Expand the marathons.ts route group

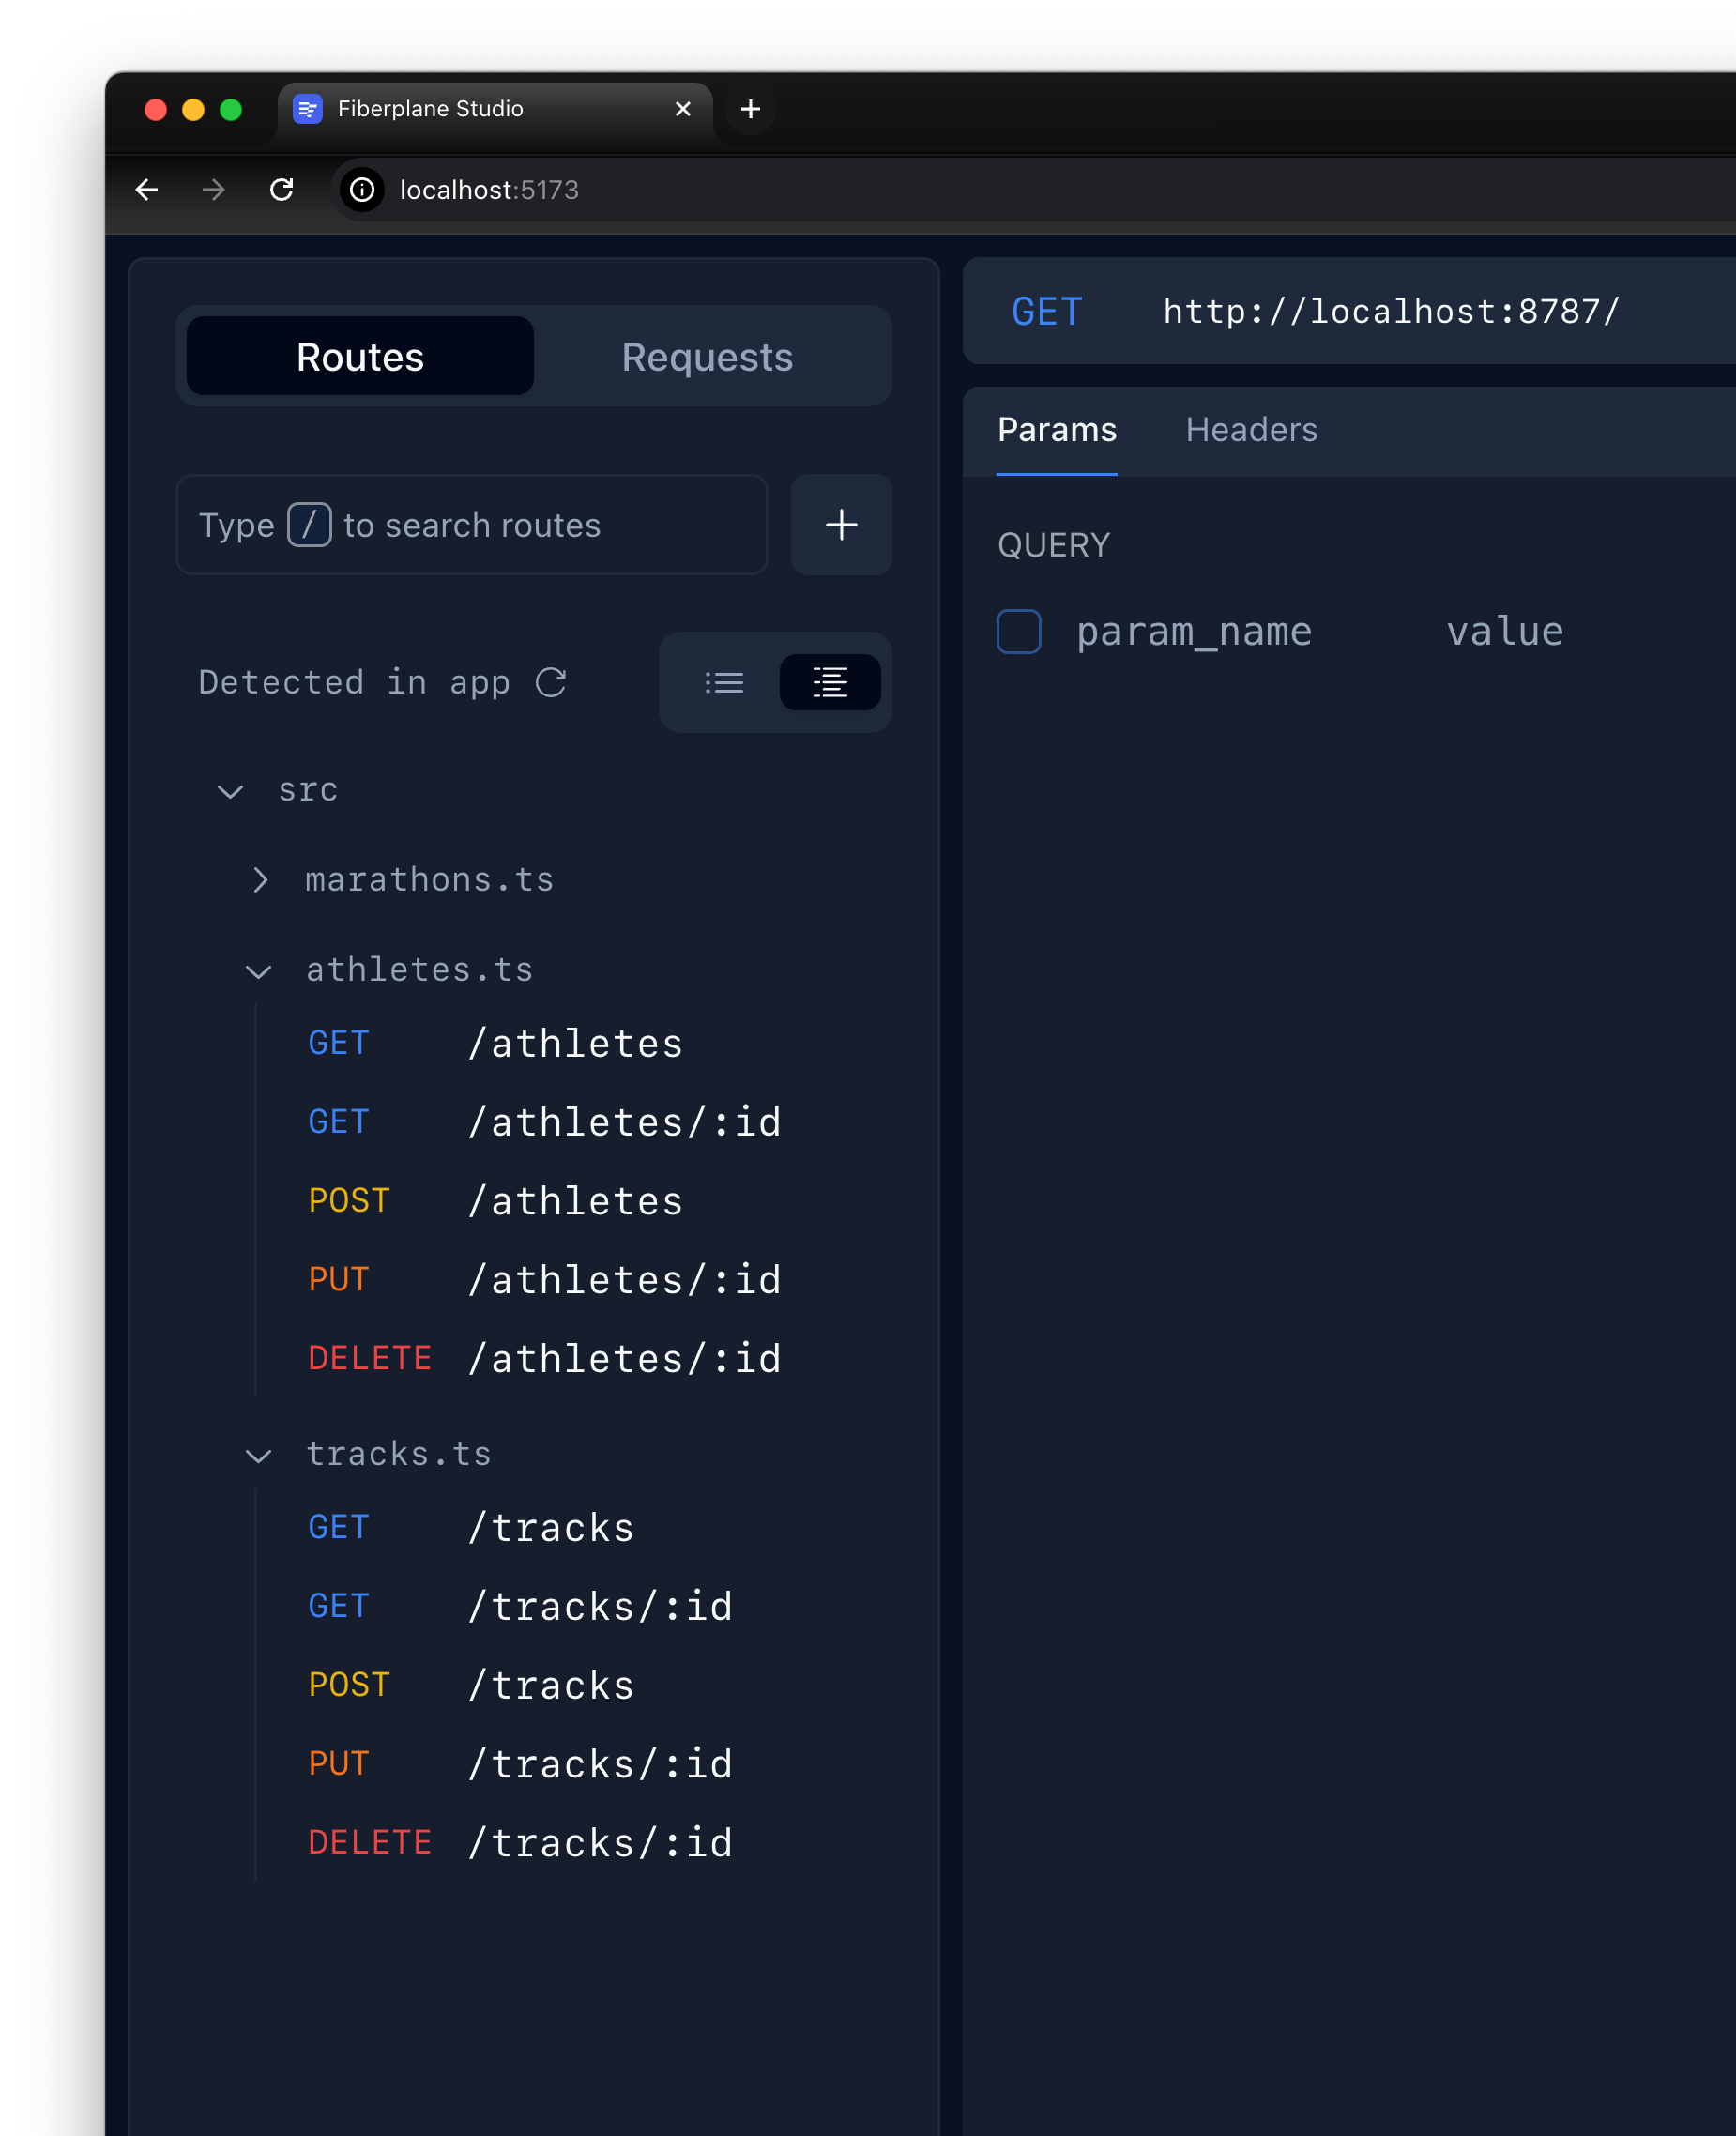pos(262,880)
